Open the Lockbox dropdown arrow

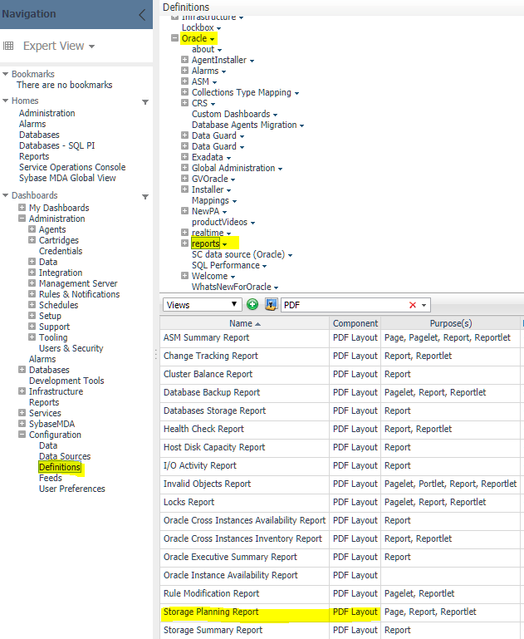tap(218, 28)
